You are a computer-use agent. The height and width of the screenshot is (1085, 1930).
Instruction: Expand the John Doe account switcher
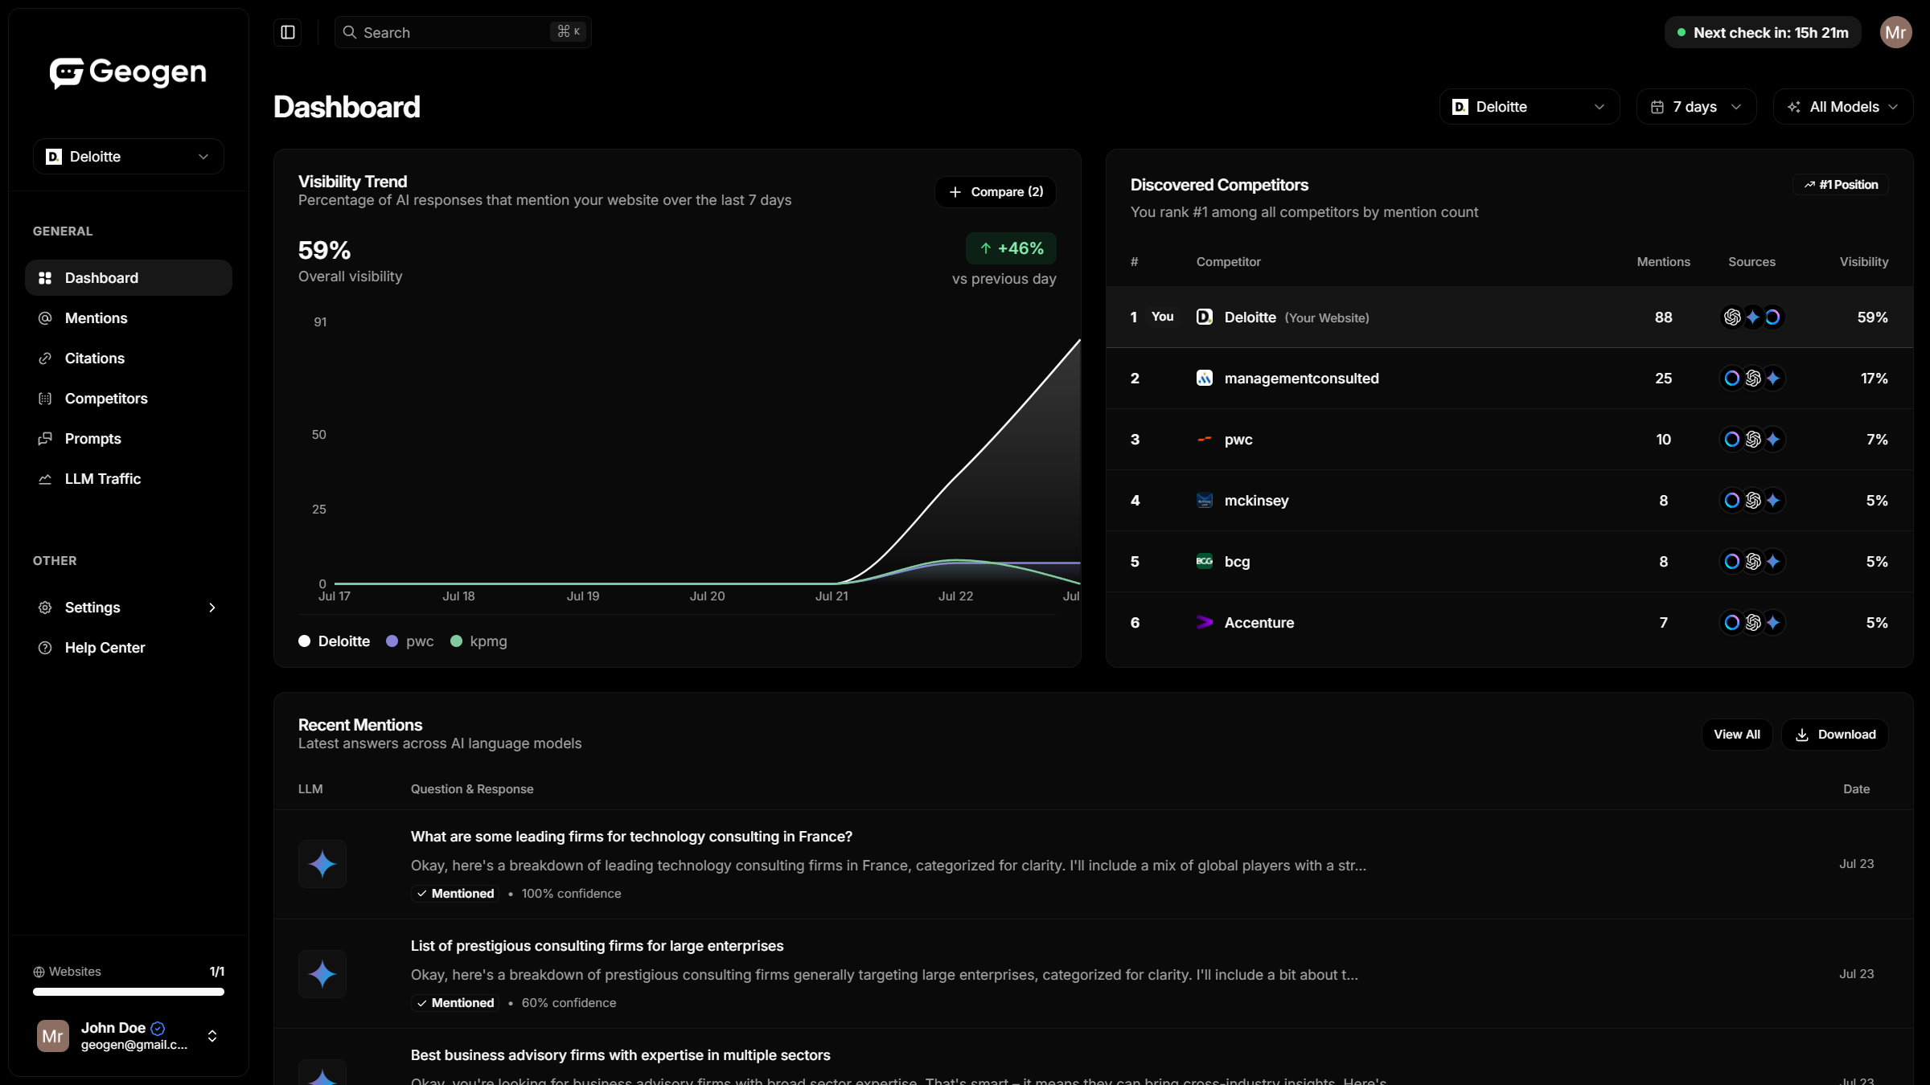tap(212, 1036)
